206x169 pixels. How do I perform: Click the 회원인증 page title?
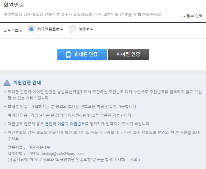coord(14,5)
